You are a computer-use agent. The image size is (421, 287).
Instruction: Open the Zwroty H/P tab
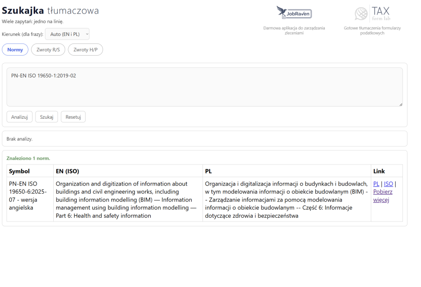pos(85,50)
